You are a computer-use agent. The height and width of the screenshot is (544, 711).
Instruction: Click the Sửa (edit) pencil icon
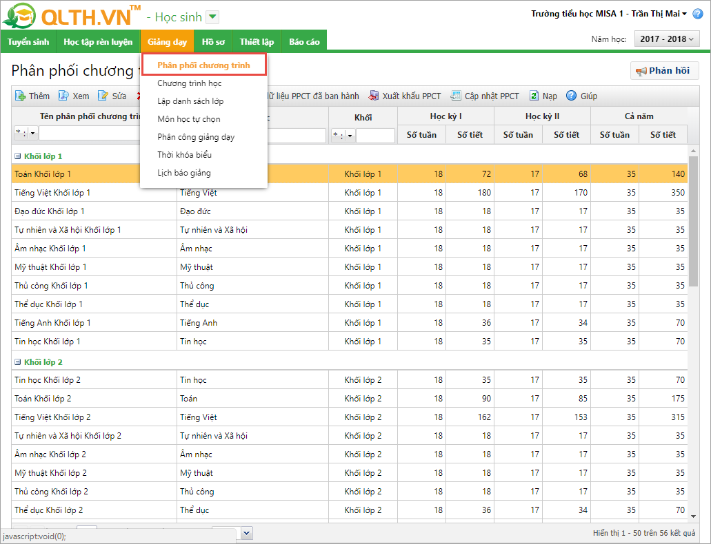103,96
